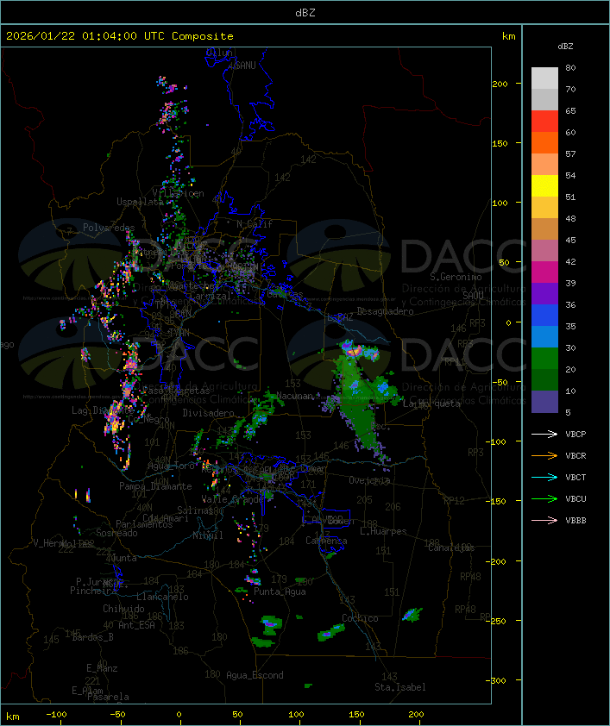Click the Nacunan place label
Image resolution: width=610 pixels, height=726 pixels.
click(x=296, y=396)
